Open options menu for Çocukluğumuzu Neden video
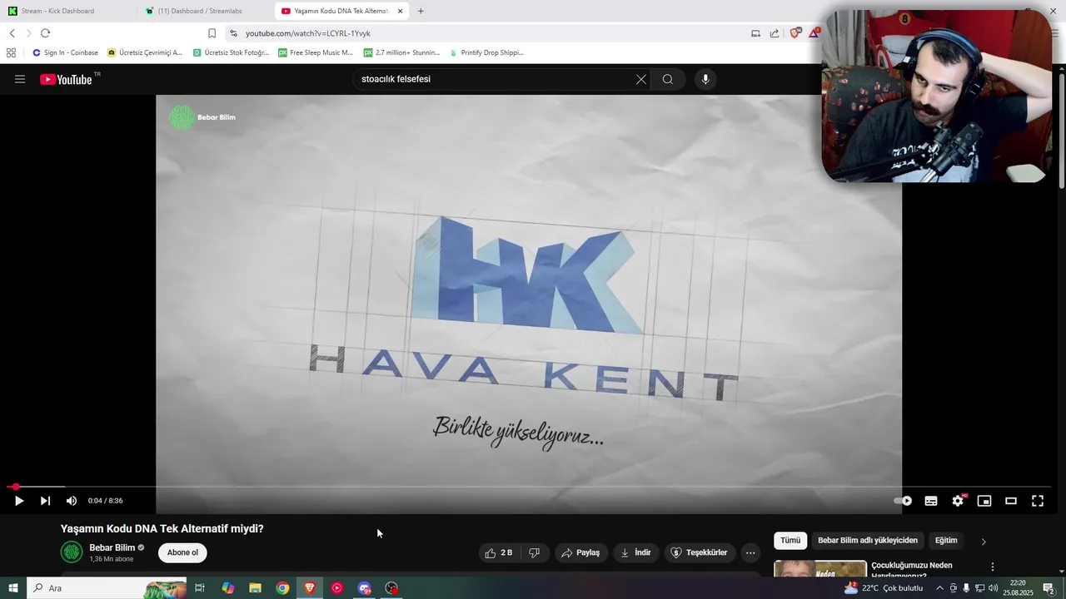The width and height of the screenshot is (1066, 599). tap(992, 567)
